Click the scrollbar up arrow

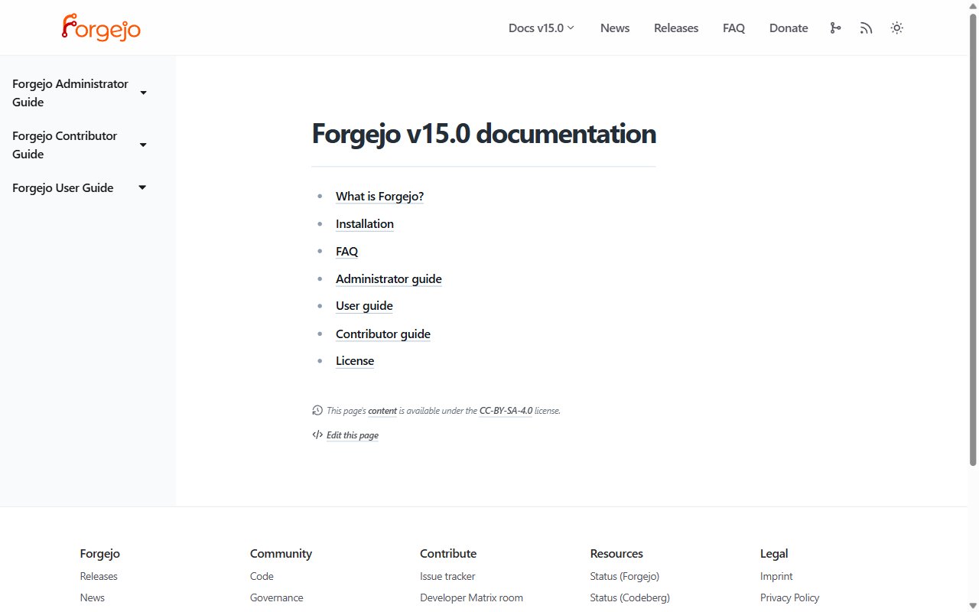pos(973,6)
